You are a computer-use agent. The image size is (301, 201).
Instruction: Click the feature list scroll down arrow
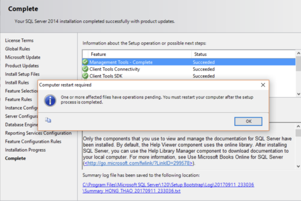tap(298, 94)
